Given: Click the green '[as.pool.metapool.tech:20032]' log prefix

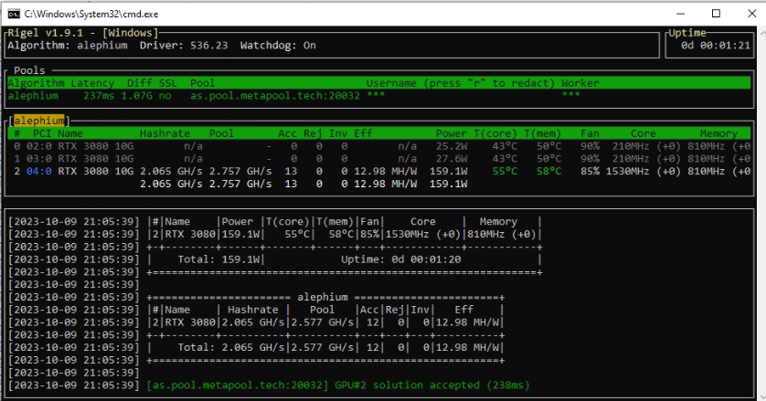Looking at the screenshot, I should click(x=238, y=385).
